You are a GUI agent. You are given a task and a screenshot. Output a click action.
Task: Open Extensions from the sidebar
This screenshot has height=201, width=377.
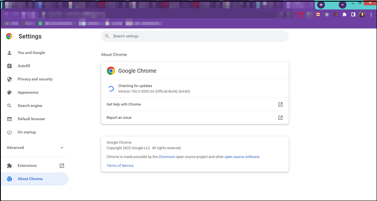(x=27, y=165)
